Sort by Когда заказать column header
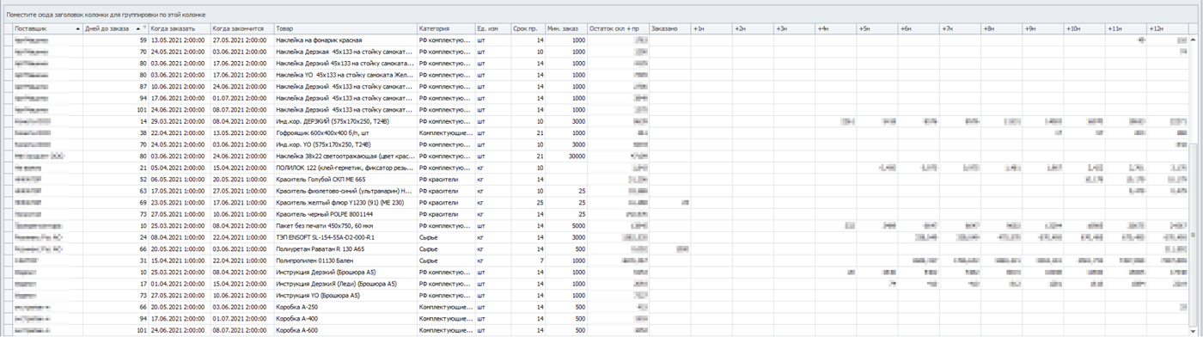 [x=179, y=28]
